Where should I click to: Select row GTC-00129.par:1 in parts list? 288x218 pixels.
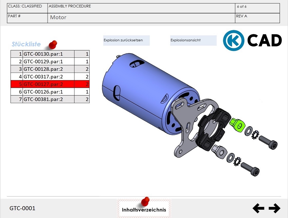pyautogui.click(x=49, y=62)
